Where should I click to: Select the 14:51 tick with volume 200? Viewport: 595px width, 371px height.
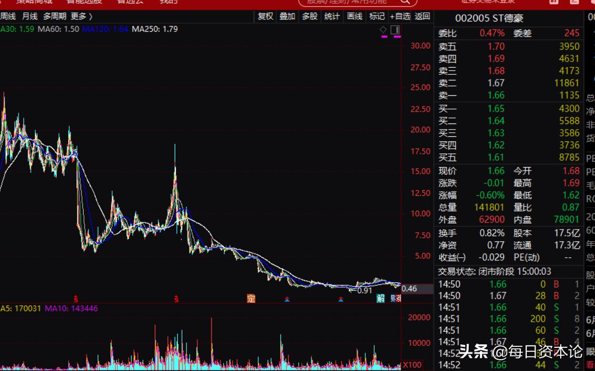point(509,319)
